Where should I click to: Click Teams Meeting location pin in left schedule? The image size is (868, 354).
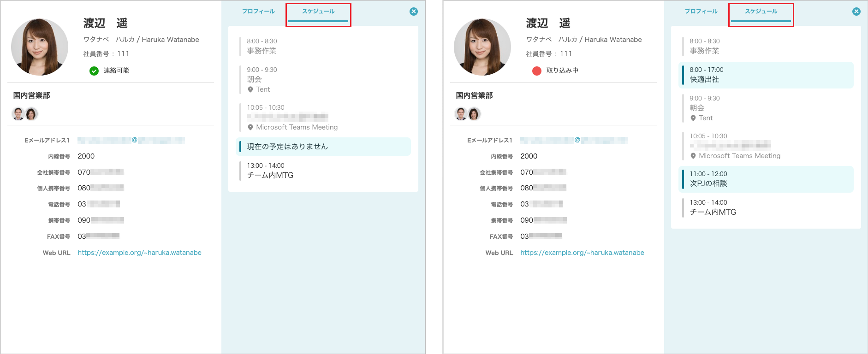250,127
